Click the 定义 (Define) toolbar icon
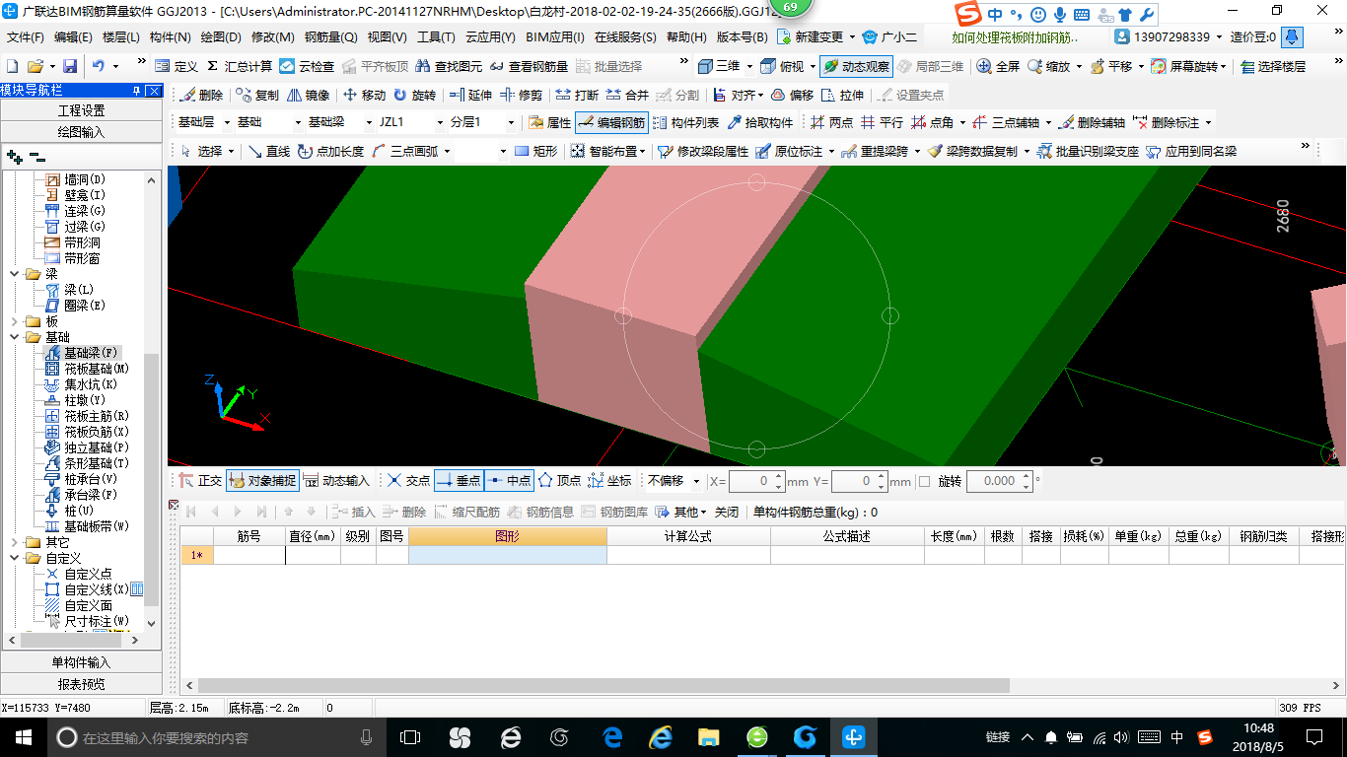This screenshot has width=1347, height=757. 177,66
